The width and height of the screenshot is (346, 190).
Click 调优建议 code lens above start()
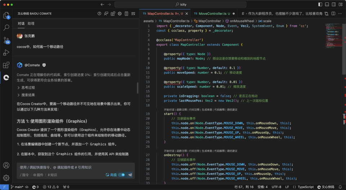[x=232, y=109]
